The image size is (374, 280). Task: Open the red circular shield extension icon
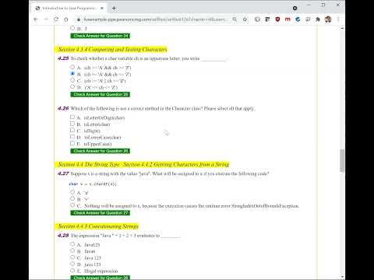coord(277,19)
